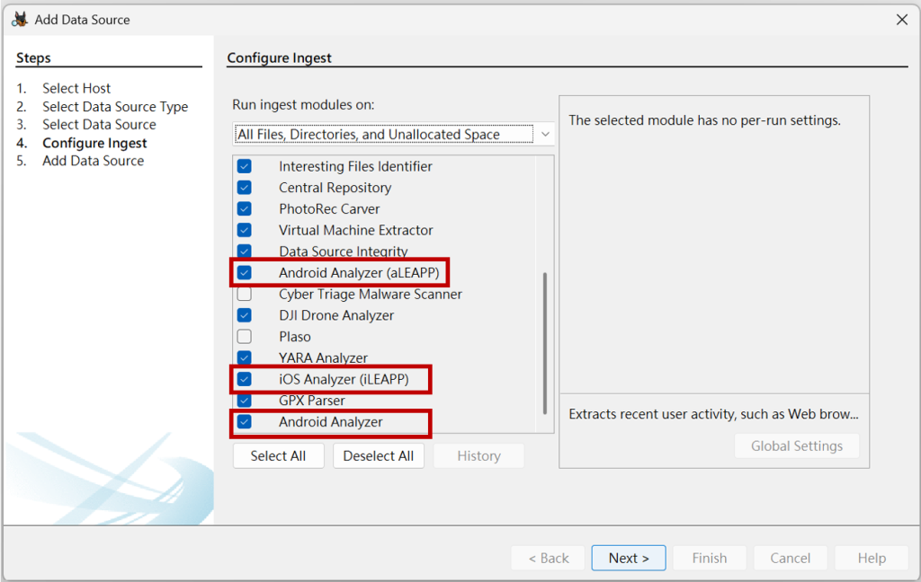Click the Autopsy app icon in title bar
Viewport: 921px width, 582px height.
click(x=20, y=20)
